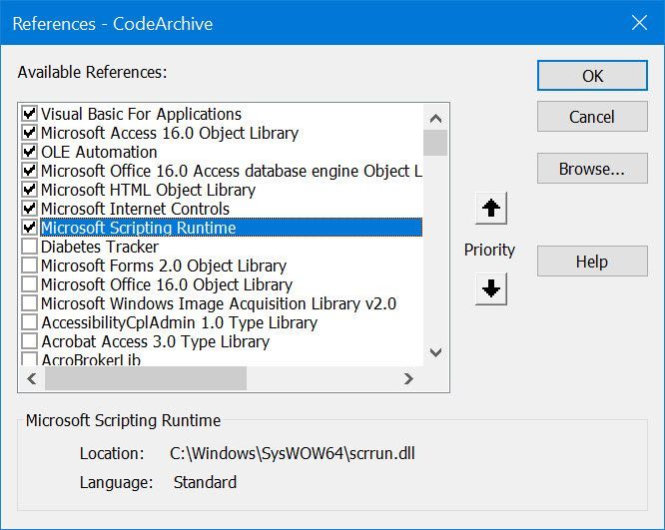Uncheck Microsoft Office 16.0 Access database engine checkbox

(29, 171)
